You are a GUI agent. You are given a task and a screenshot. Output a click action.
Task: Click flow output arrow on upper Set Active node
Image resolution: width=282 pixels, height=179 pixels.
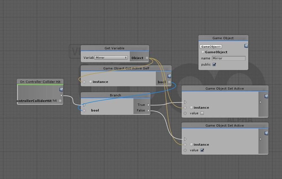(x=261, y=102)
